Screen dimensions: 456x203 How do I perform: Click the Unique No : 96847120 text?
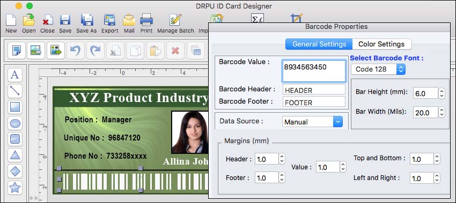102,138
